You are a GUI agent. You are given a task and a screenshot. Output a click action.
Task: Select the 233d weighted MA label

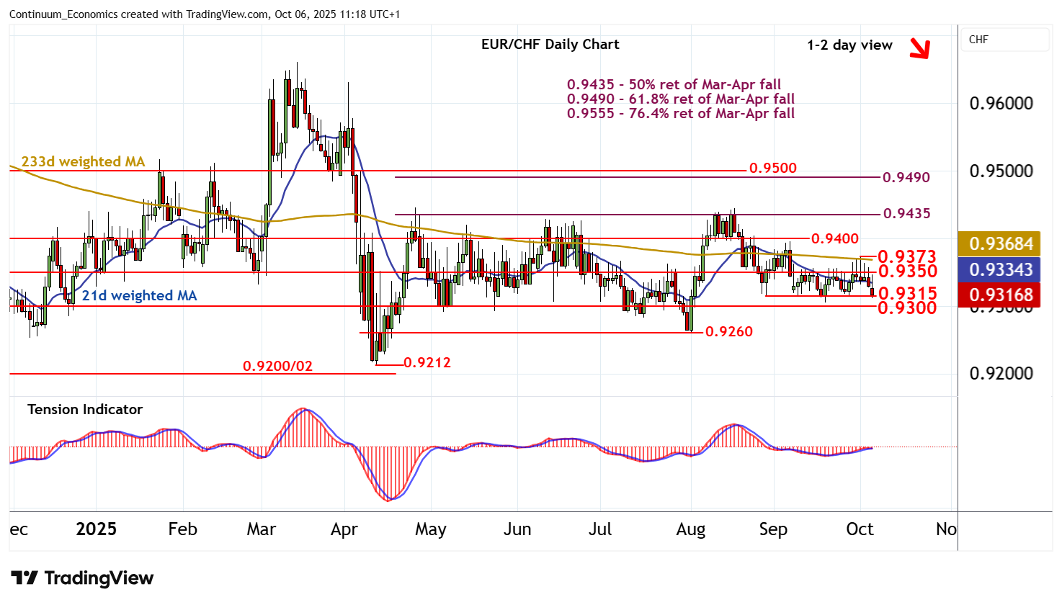click(x=83, y=162)
